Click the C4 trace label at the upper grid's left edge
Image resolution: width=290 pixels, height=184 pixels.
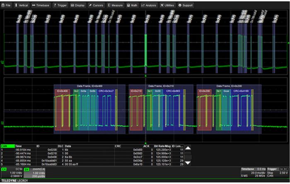click(2, 62)
